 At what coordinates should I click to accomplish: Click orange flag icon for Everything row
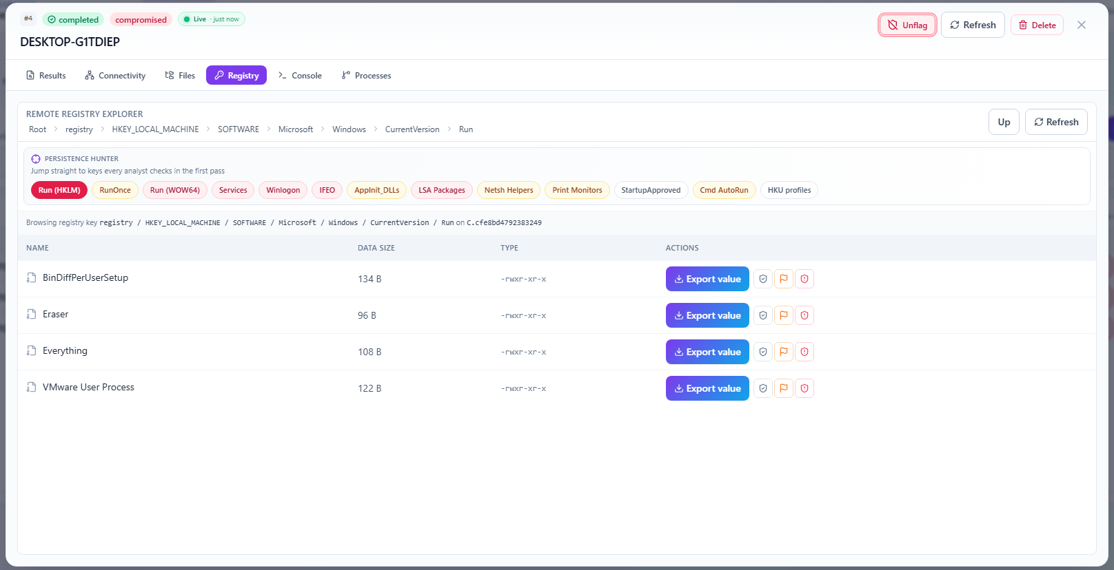pyautogui.click(x=784, y=352)
